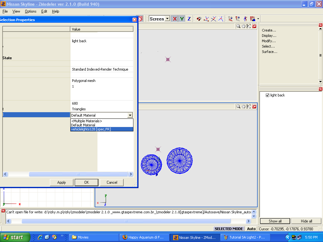Click the Cancel button

coord(112,182)
